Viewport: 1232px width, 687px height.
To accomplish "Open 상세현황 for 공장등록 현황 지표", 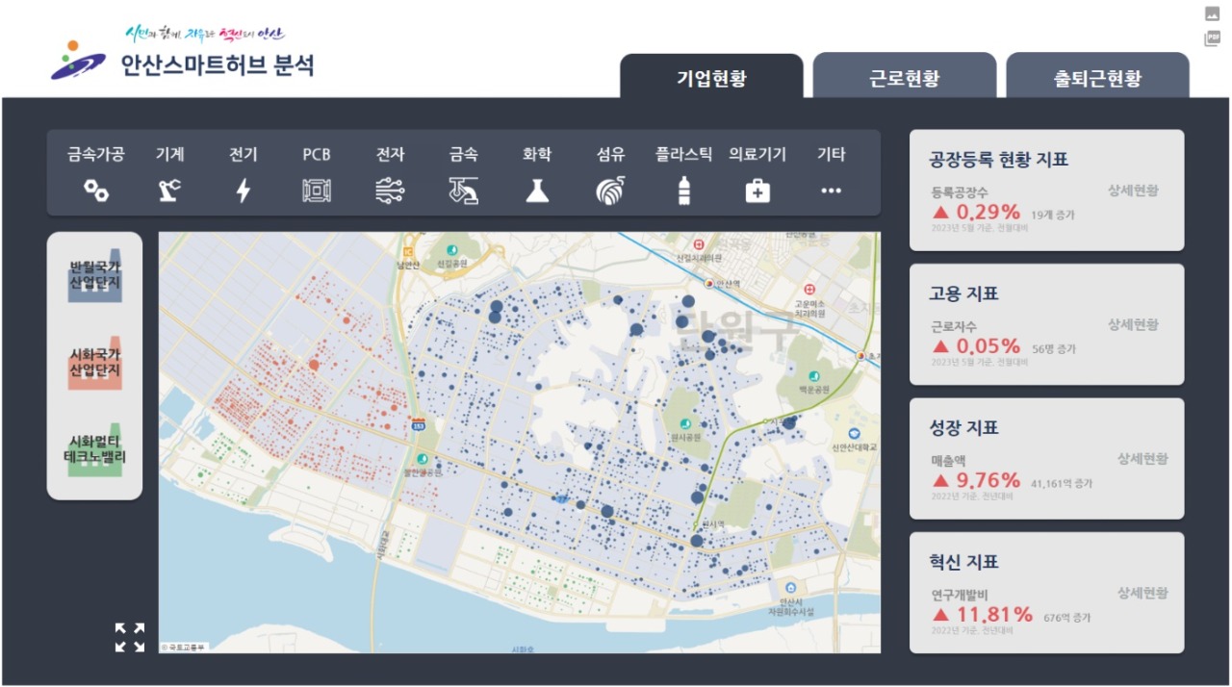I will tap(1132, 191).
